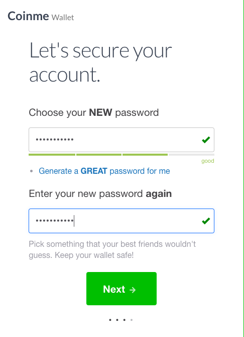The image size is (244, 337).
Task: Select the second step progress dot
Action: click(117, 320)
